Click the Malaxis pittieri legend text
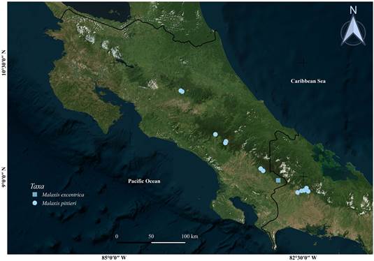This screenshot has width=374, height=261. click(59, 203)
